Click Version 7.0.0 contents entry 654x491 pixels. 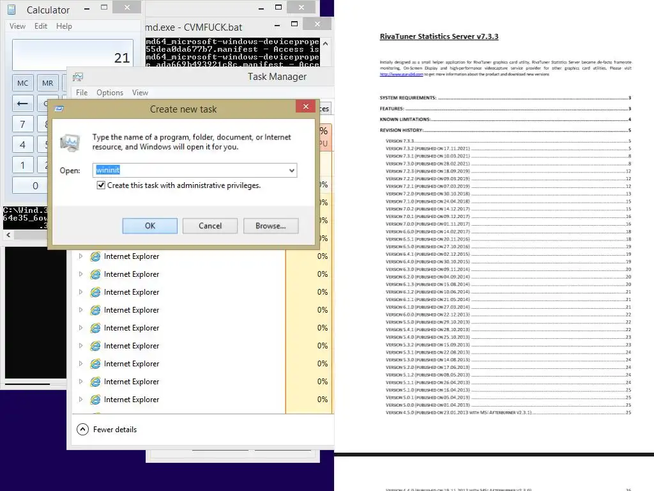(508, 224)
